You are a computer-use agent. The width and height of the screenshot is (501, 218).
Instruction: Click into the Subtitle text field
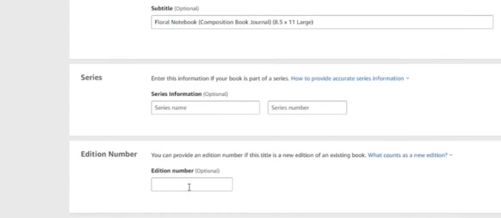coord(322,22)
